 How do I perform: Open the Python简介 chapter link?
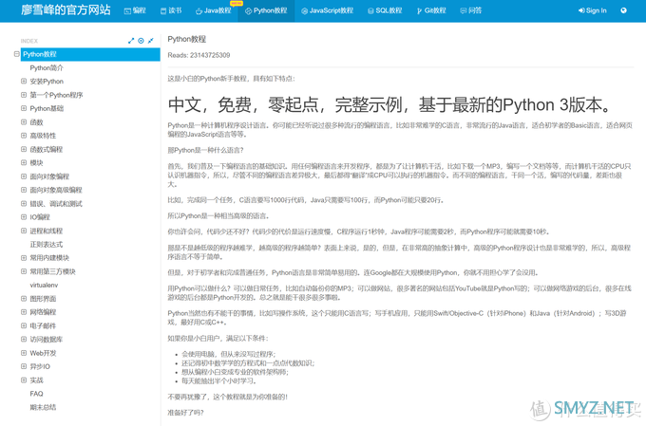[x=47, y=67]
